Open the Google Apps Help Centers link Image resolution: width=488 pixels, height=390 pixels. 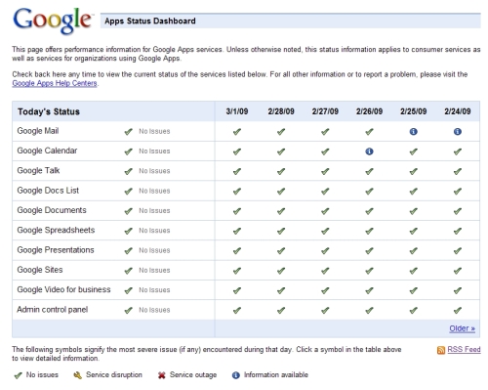tap(55, 83)
